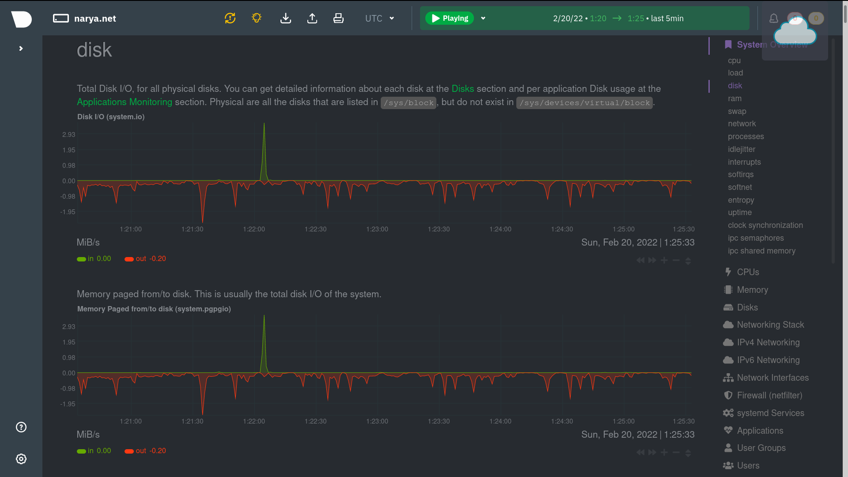Click the chart sync refresh icon
The width and height of the screenshot is (848, 477).
(x=230, y=18)
